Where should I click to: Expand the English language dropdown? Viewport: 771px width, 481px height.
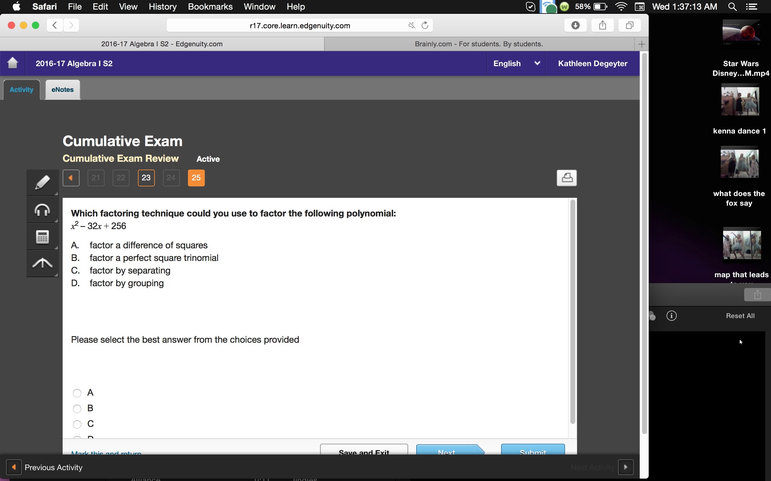click(x=516, y=63)
